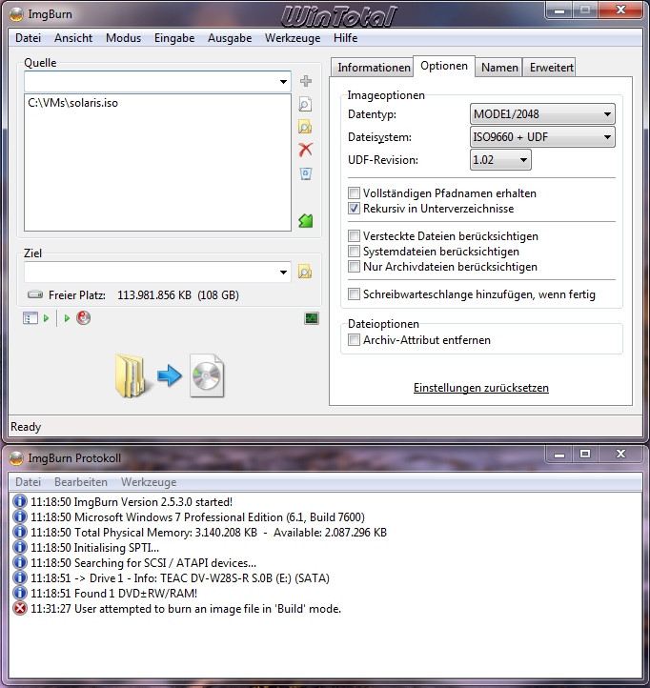Uncheck Rekursiv in Unterverzeichnisse
The image size is (650, 688).
[354, 209]
